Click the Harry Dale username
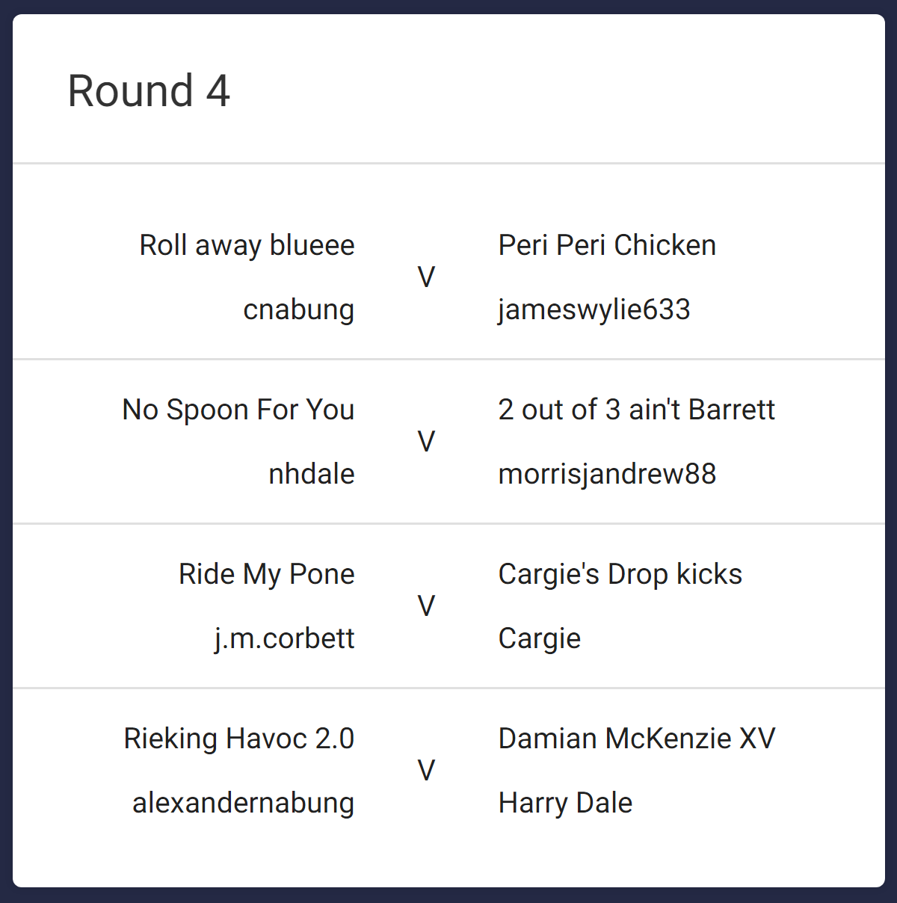Viewport: 897px width, 903px height. [x=566, y=804]
